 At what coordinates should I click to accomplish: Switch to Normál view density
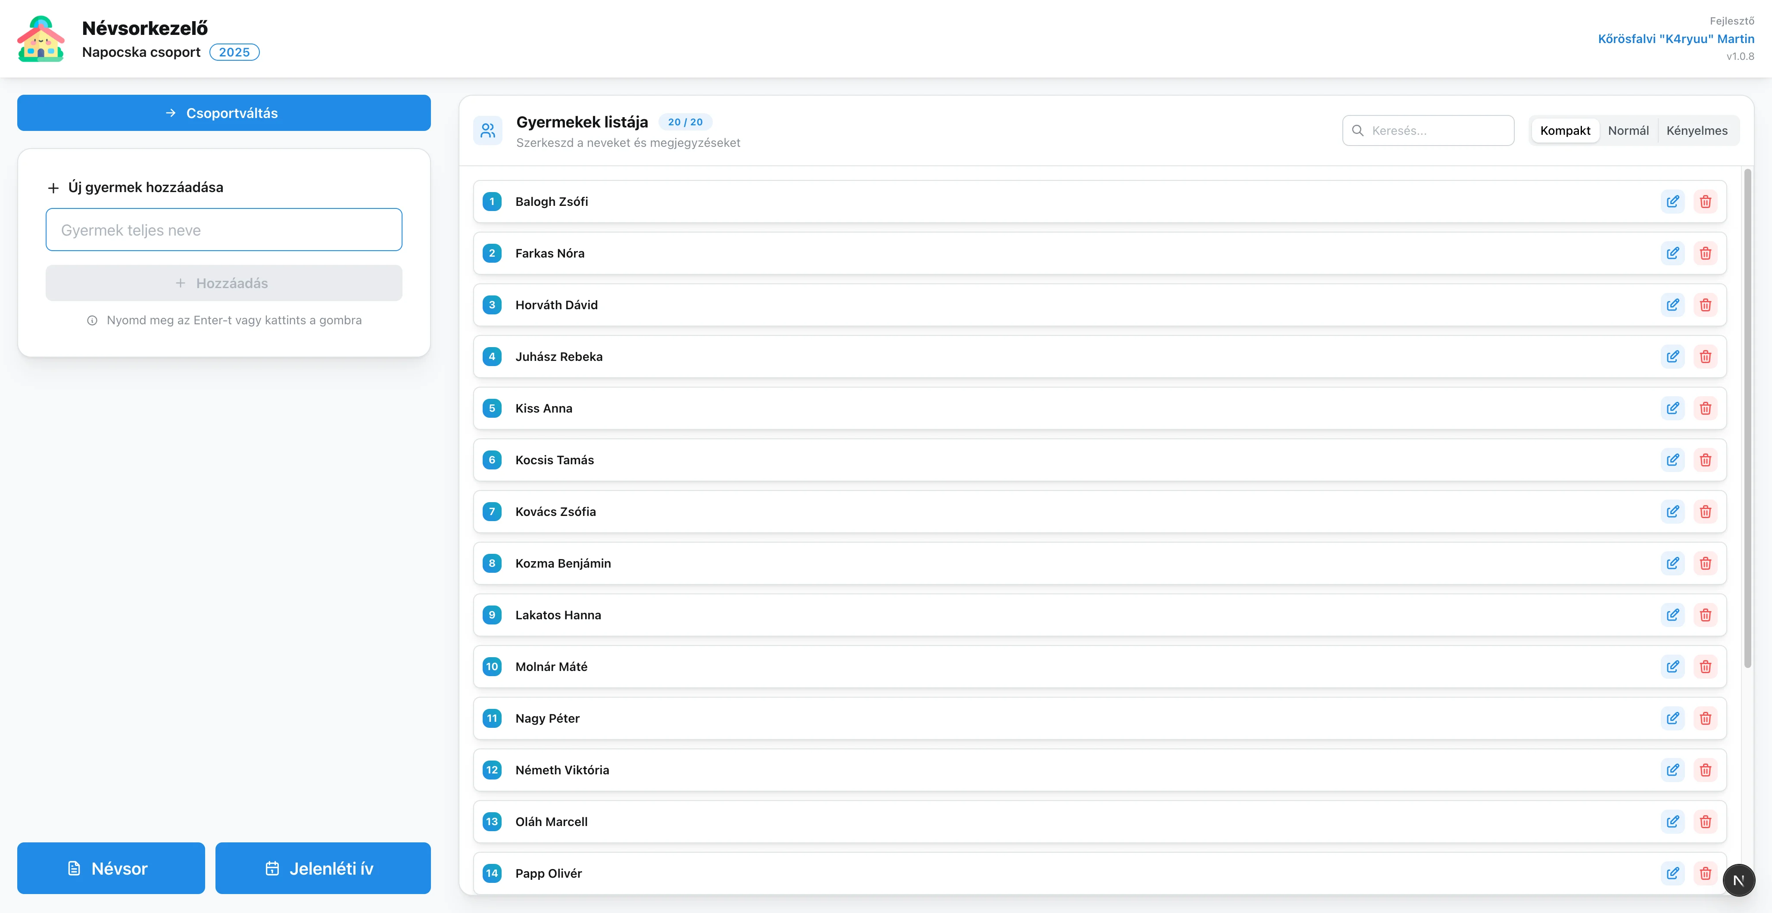click(1628, 130)
